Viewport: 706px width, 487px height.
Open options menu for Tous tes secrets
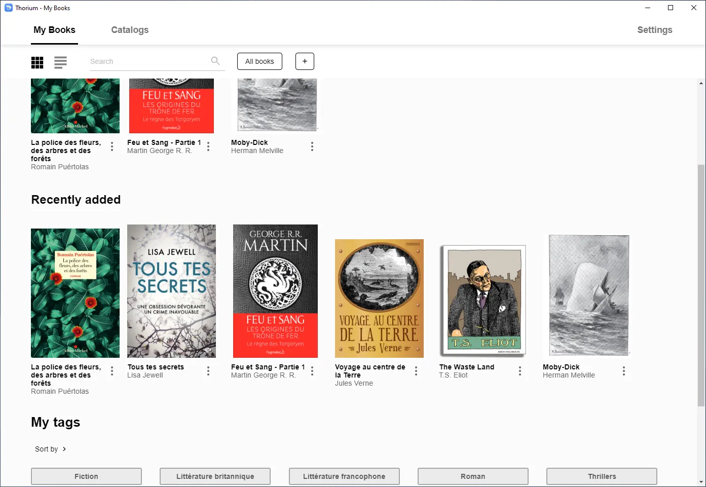(208, 371)
